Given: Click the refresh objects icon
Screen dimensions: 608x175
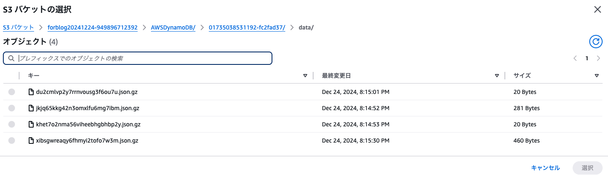Looking at the screenshot, I should tap(596, 42).
